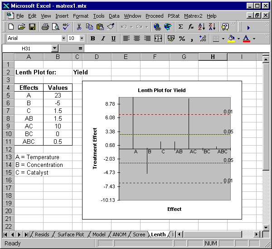Select the column H header
This screenshot has height=249, width=272.
coord(213,57)
